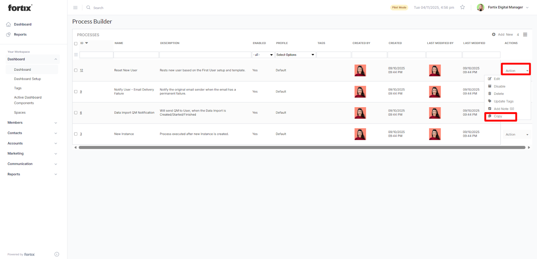Click the Add New plus icon
This screenshot has width=537, height=259.
[494, 35]
